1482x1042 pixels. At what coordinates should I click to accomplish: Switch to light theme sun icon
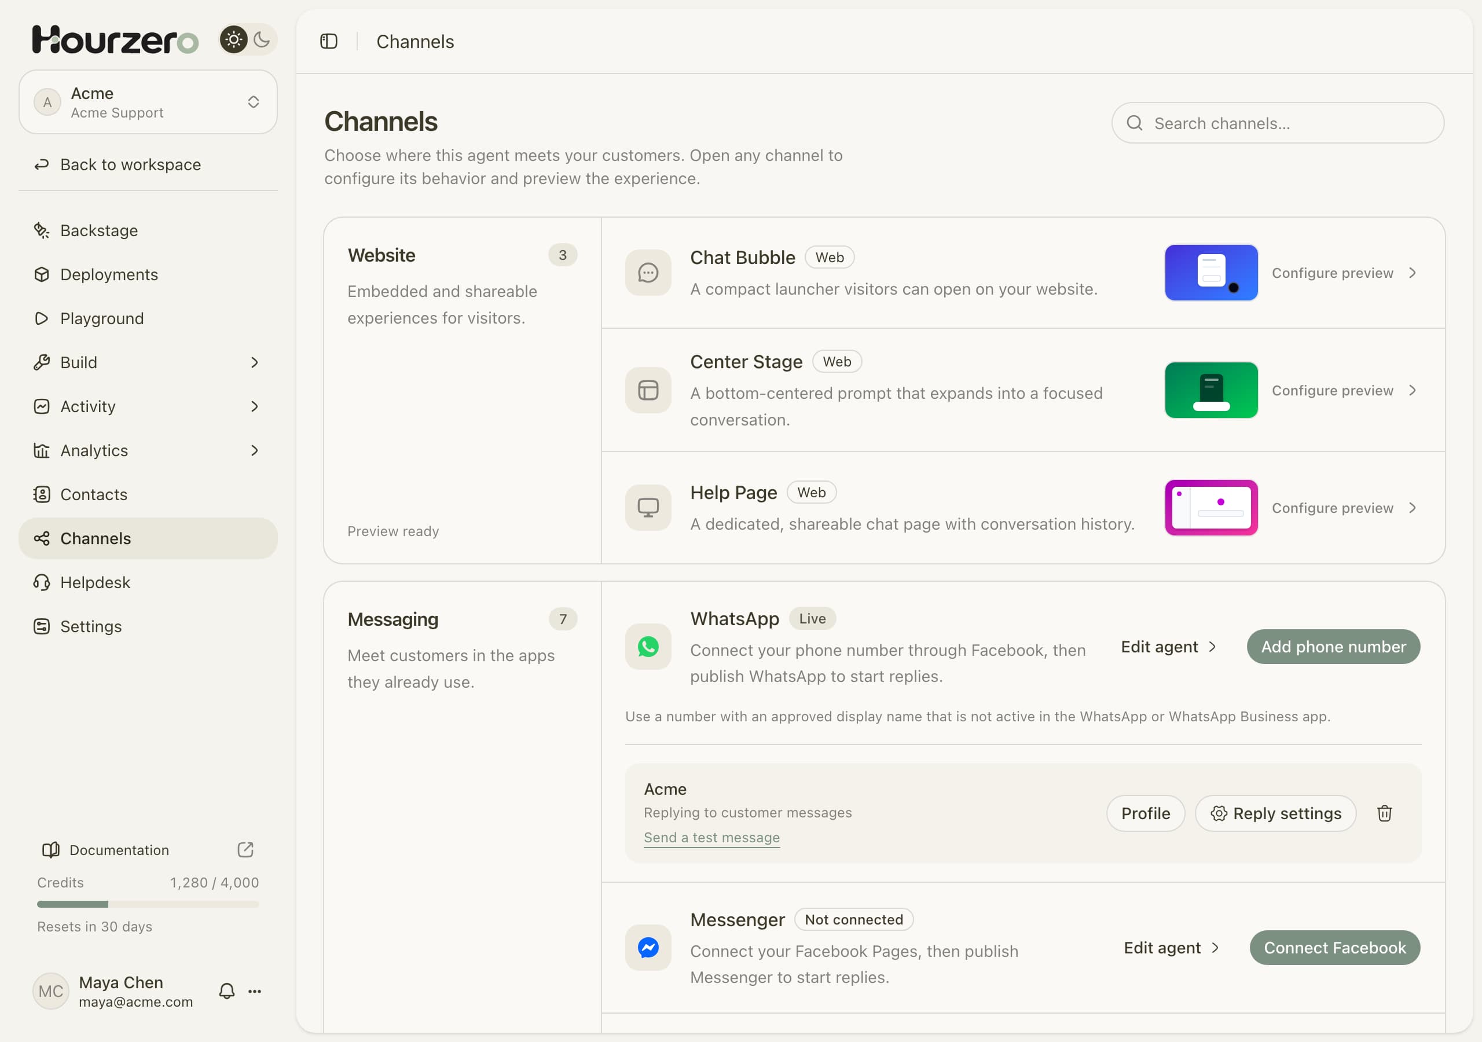(234, 40)
